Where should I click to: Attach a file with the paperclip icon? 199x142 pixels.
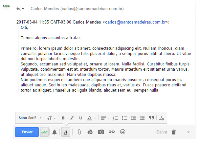coord(79,132)
